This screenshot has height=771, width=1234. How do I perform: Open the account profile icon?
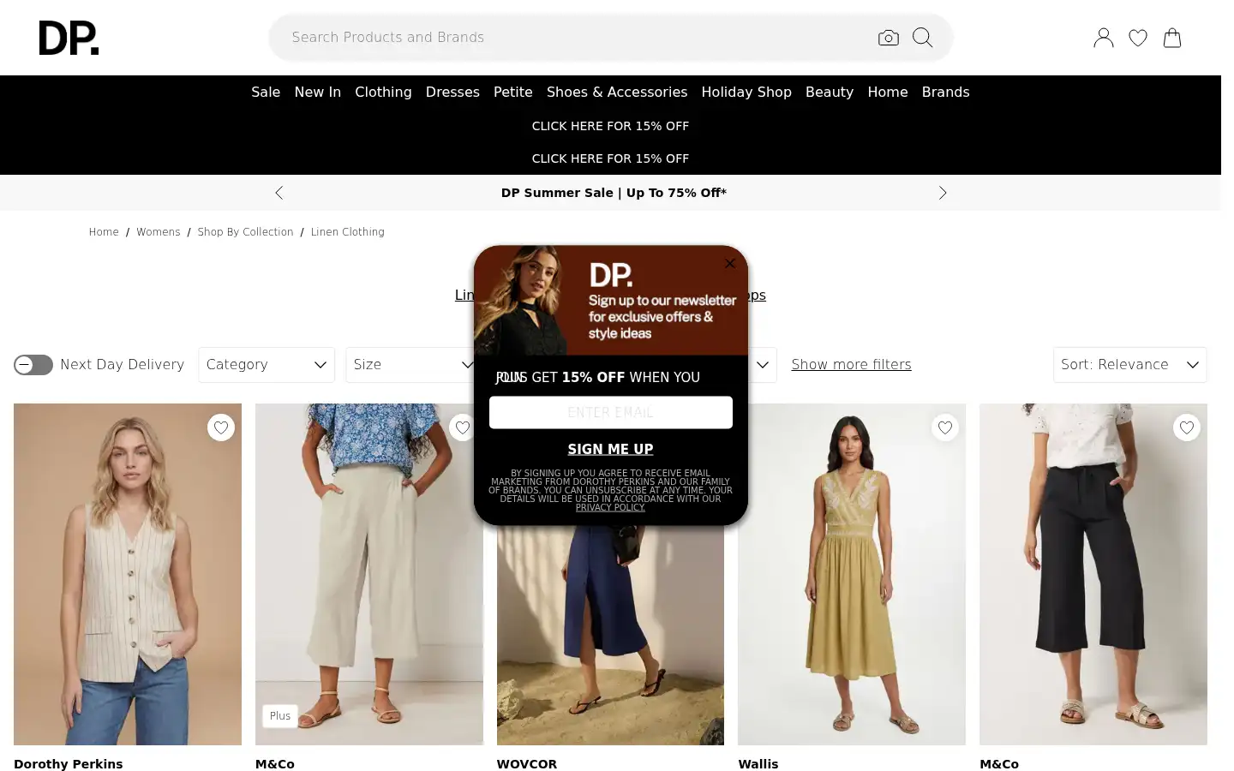click(x=1104, y=38)
